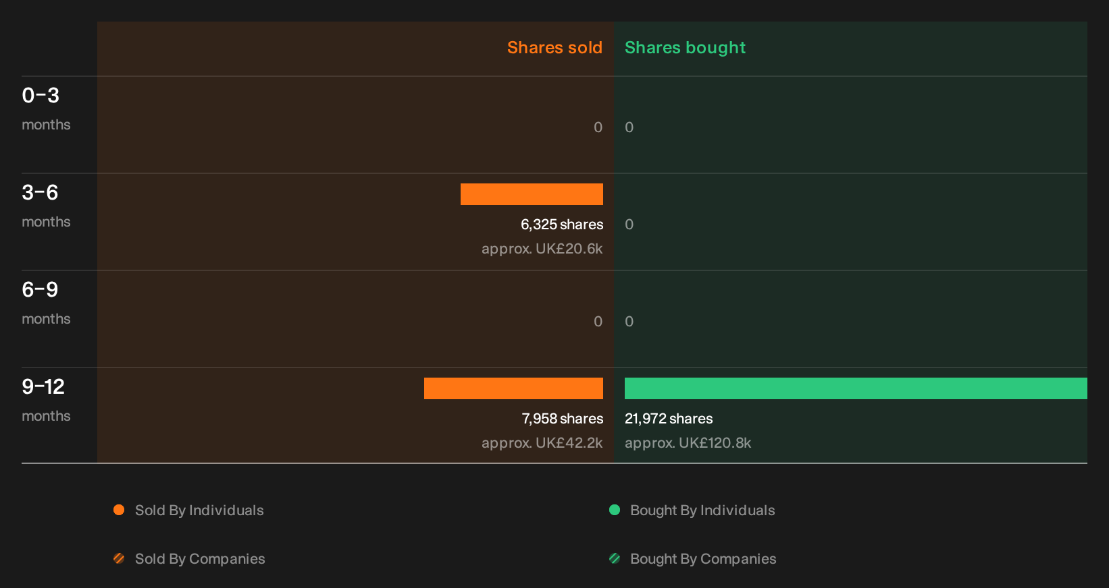This screenshot has width=1109, height=588.
Task: Click the approx. UK£42.2k amount
Action: [542, 443]
